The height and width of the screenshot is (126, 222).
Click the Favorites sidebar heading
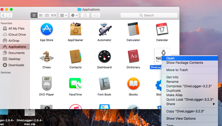click(6, 23)
